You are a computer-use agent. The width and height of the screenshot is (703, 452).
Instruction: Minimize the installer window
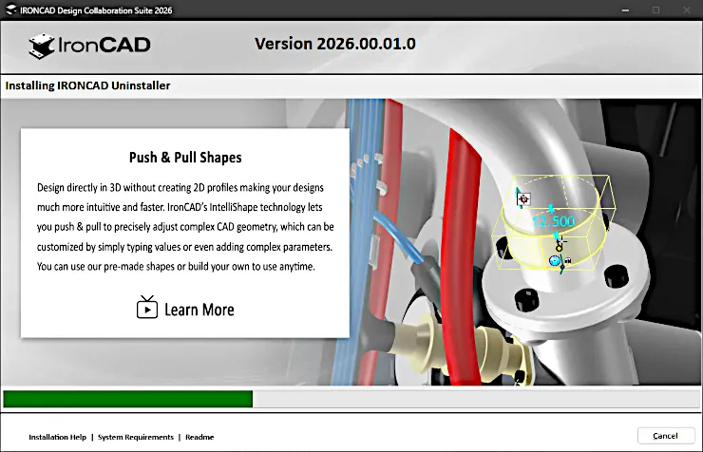point(625,9)
